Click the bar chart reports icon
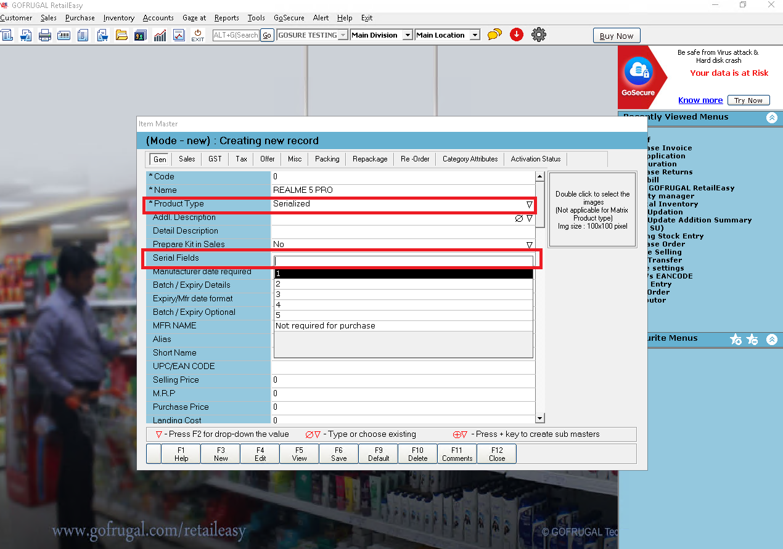The height and width of the screenshot is (549, 783). 160,35
